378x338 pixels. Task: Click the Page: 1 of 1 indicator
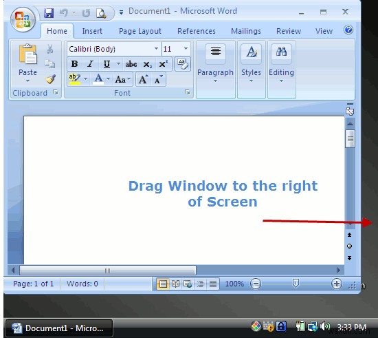pyautogui.click(x=33, y=284)
